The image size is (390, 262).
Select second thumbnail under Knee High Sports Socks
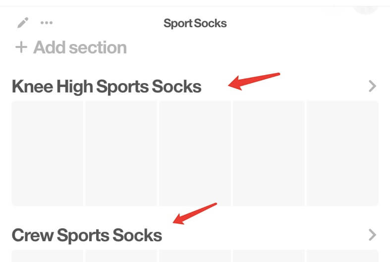[121, 153]
